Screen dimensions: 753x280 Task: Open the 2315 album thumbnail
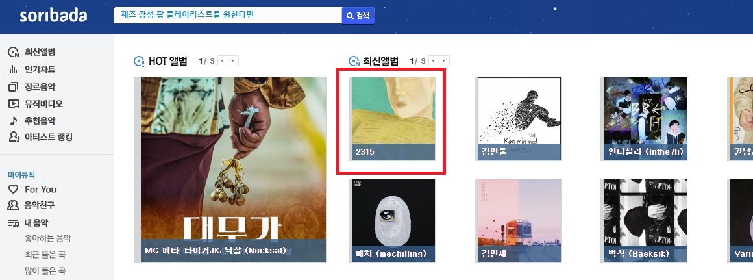tap(392, 119)
